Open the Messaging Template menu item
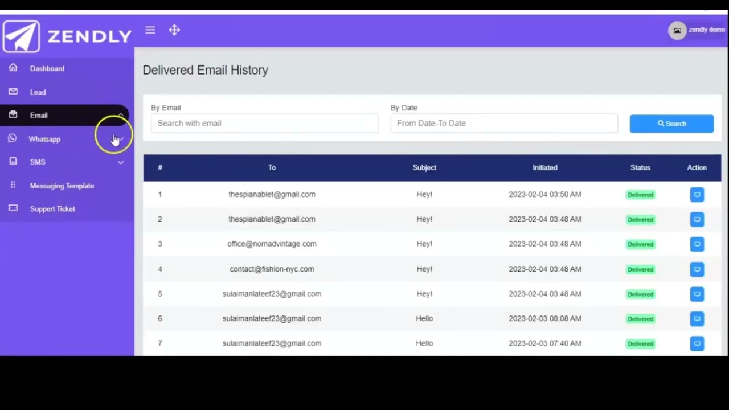The width and height of the screenshot is (729, 410). click(x=62, y=186)
